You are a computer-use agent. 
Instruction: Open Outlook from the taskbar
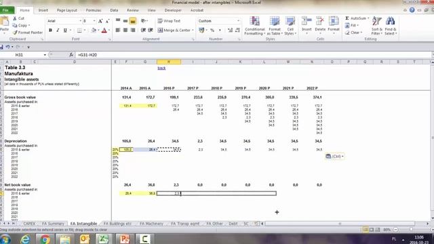[x=84, y=239]
